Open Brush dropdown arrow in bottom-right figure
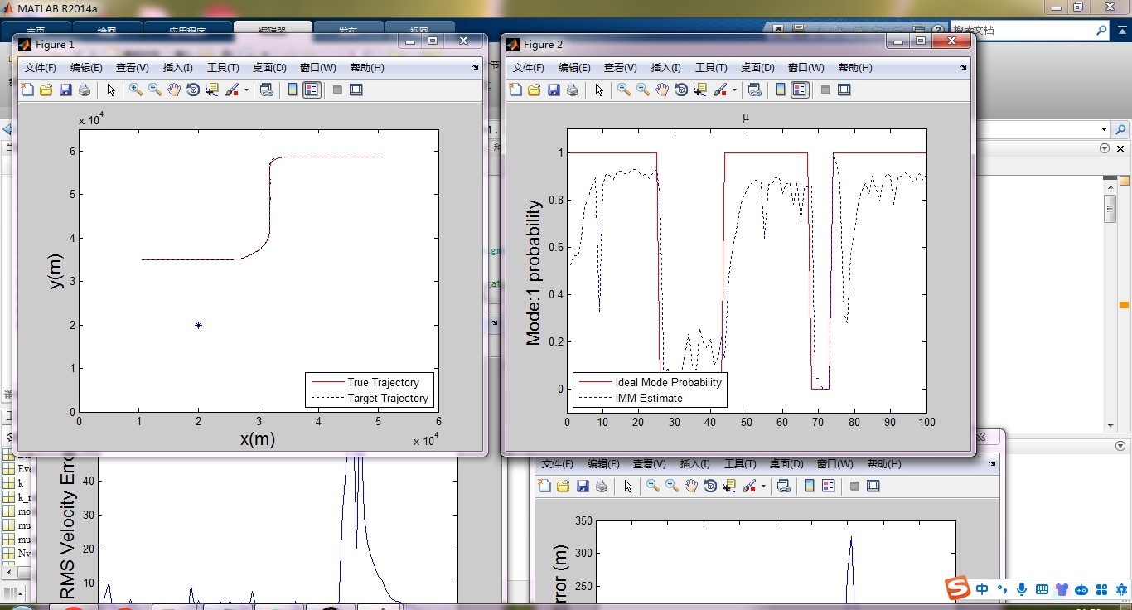Screen dimensions: 1132x610 click(763, 486)
